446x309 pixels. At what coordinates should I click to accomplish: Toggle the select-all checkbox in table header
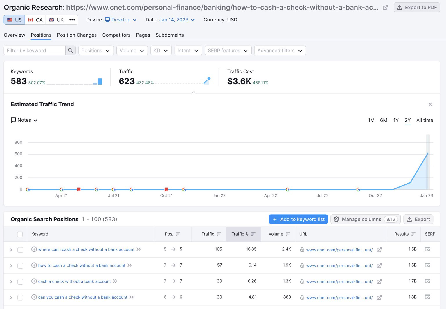pos(20,234)
